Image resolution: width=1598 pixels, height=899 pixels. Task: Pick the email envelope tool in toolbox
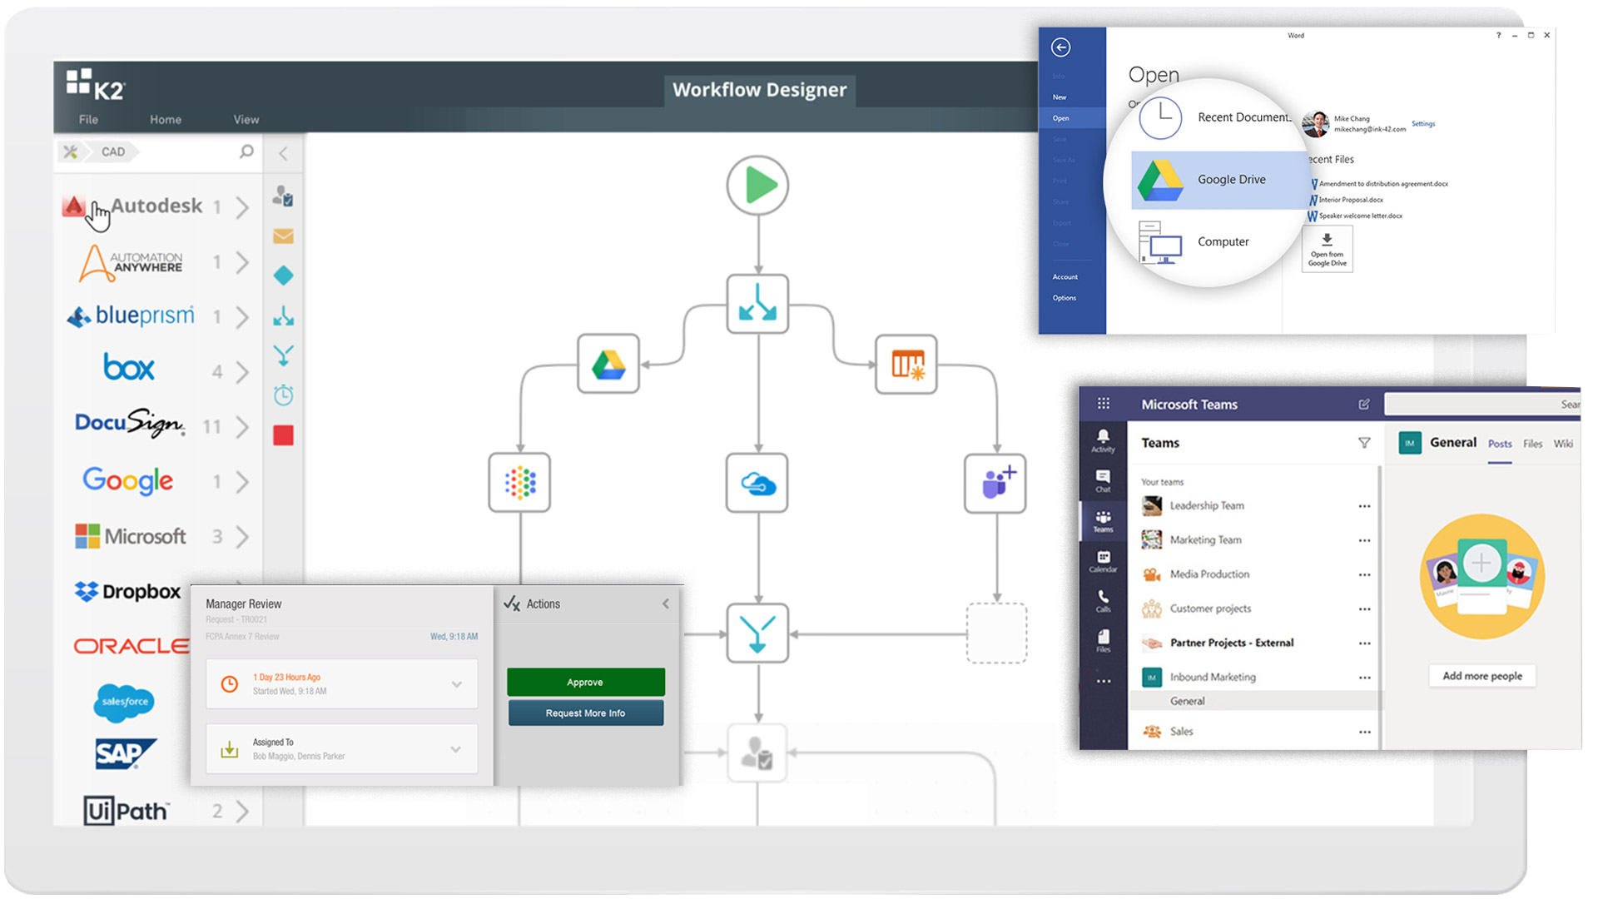tap(283, 236)
